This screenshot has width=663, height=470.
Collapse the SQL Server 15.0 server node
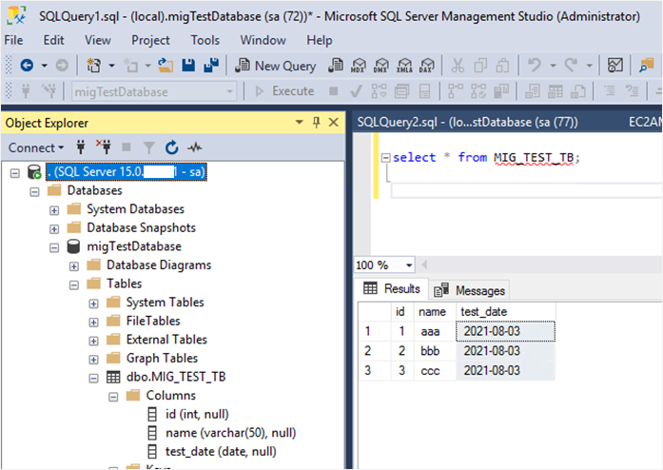pos(15,173)
